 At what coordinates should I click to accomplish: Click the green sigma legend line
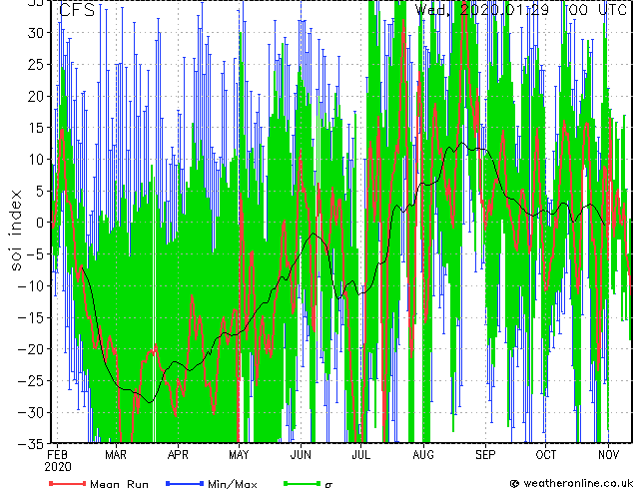click(x=302, y=483)
